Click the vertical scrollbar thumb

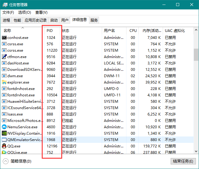click(196, 55)
